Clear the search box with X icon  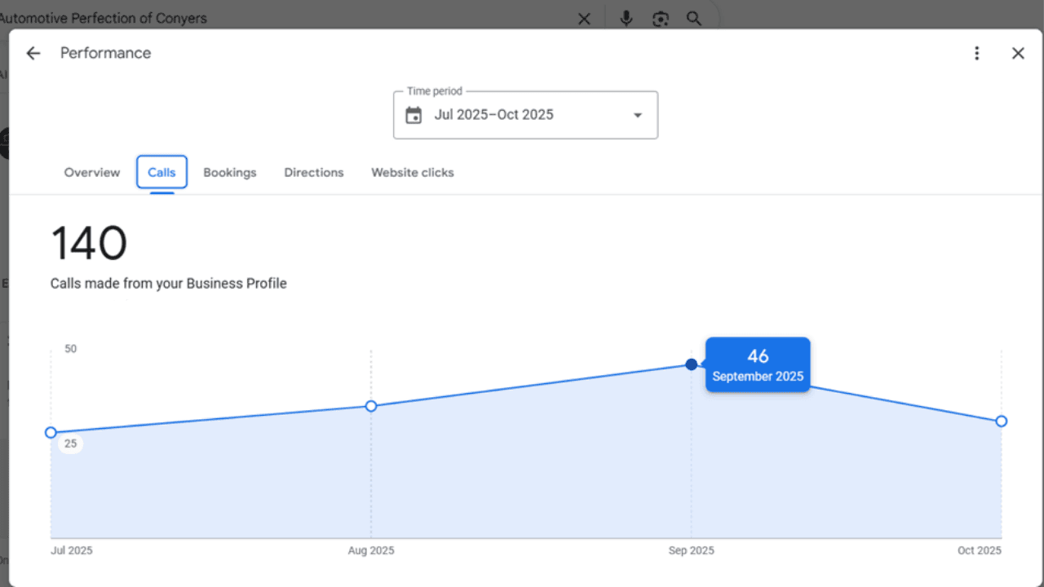584,18
